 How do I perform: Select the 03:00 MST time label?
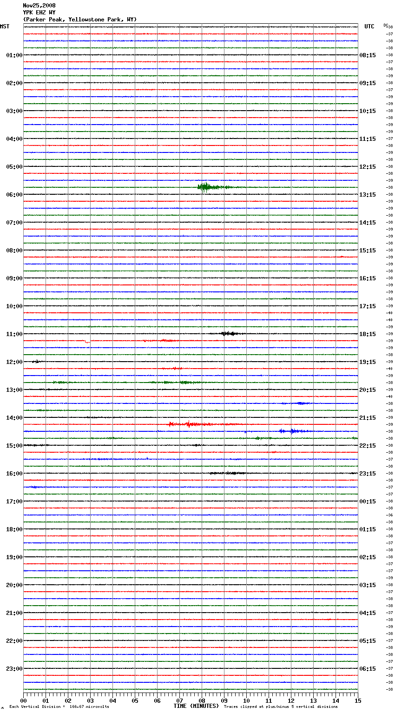(14, 111)
